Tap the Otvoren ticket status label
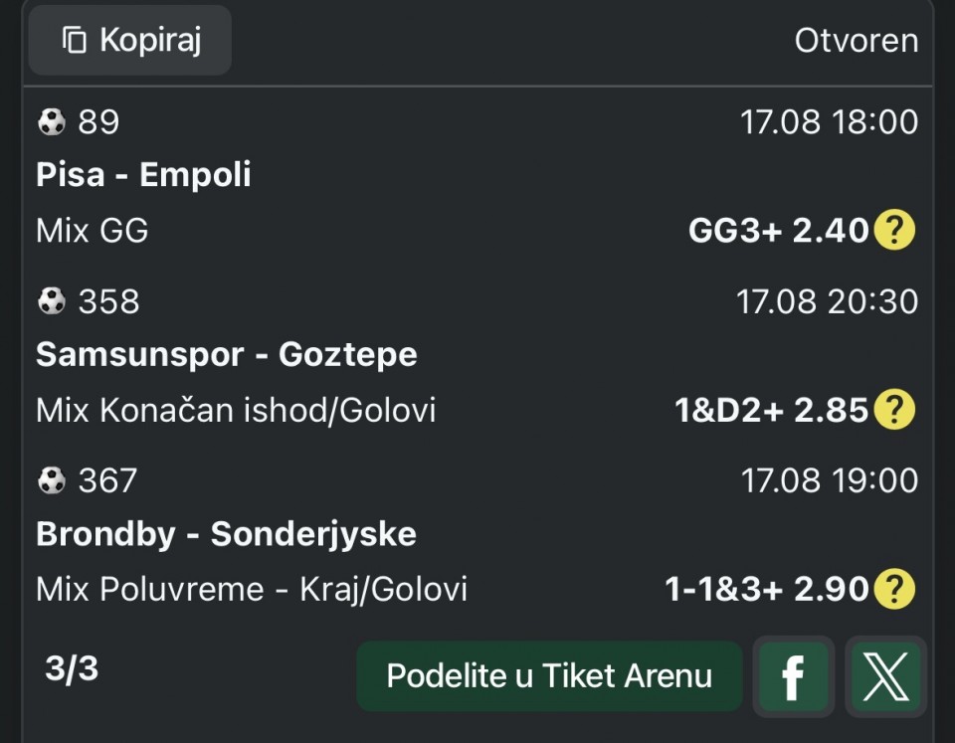The height and width of the screenshot is (743, 955). pos(857,41)
